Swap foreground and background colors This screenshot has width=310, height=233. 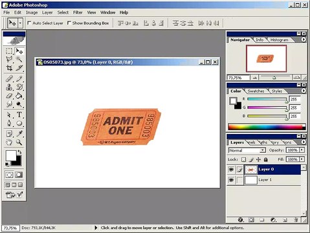(19, 152)
